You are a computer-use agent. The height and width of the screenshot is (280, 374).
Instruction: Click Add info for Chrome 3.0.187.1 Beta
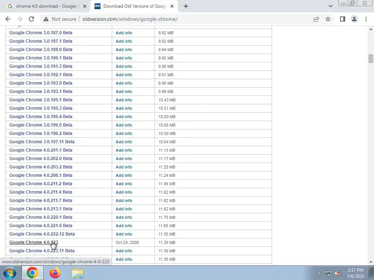[124, 41]
